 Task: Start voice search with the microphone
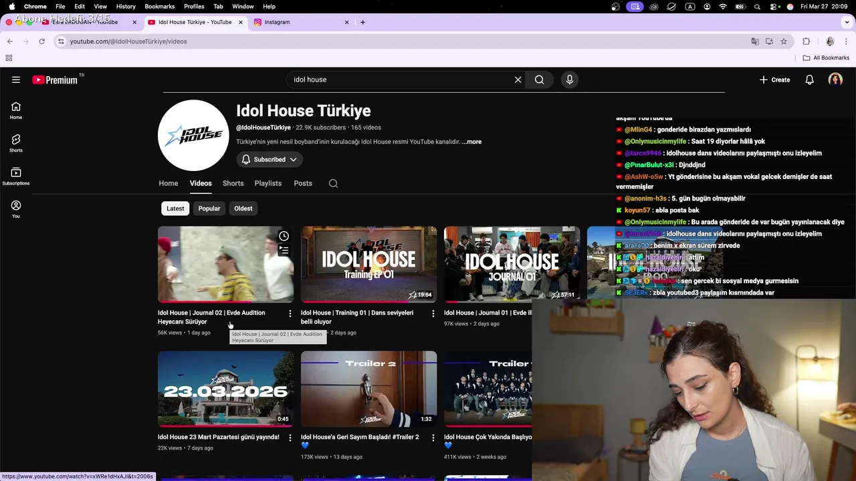pos(570,79)
